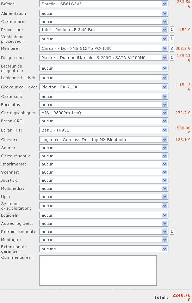This screenshot has width=192, height=303.
Task: Click the Disque dur quantity field
Action: (x=172, y=57)
